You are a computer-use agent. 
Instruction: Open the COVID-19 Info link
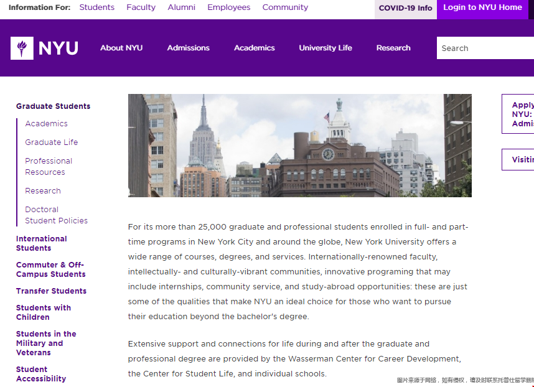click(405, 8)
